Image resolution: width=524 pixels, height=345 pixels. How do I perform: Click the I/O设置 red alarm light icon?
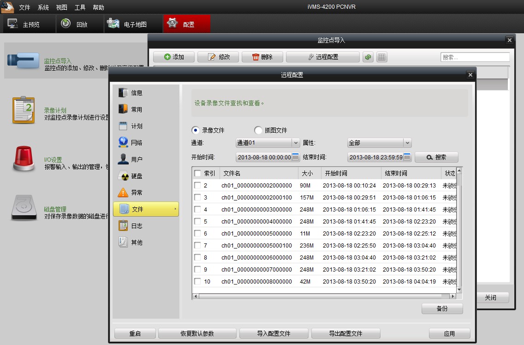(x=24, y=158)
